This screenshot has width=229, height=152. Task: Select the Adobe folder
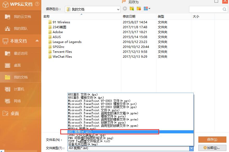click(x=58, y=32)
